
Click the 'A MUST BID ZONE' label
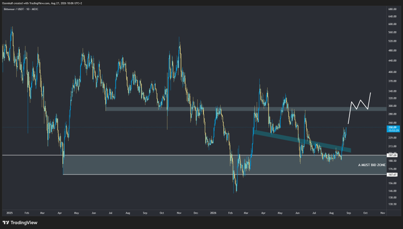372,165
